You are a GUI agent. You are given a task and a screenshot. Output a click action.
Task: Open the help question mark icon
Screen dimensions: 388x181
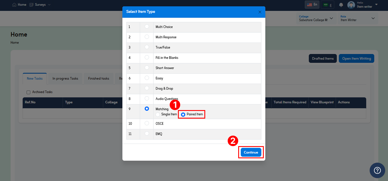(377, 170)
